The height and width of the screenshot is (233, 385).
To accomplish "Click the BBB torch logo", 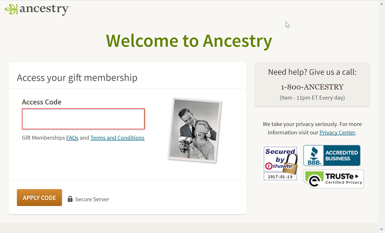I will coord(314,156).
